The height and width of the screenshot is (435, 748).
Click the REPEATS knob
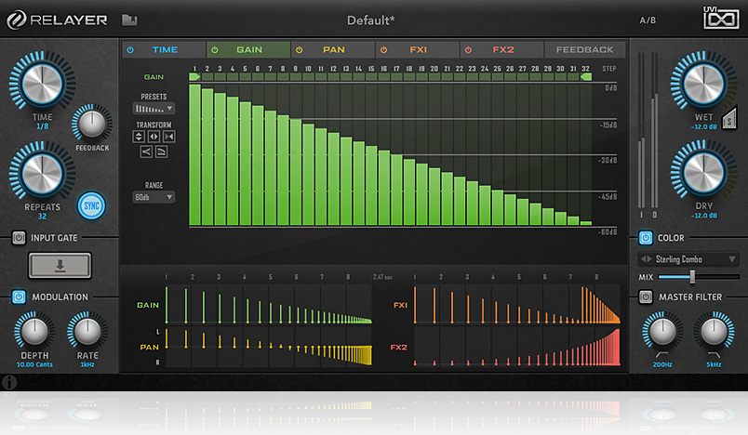(42, 174)
